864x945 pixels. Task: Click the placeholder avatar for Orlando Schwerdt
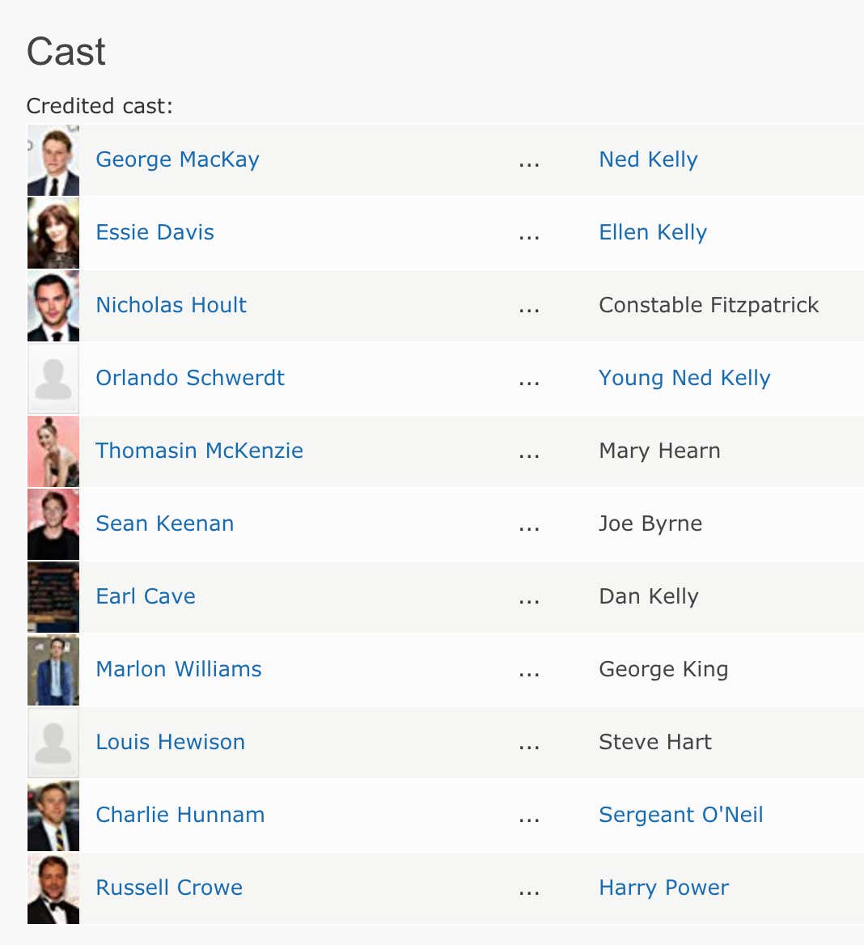(53, 378)
